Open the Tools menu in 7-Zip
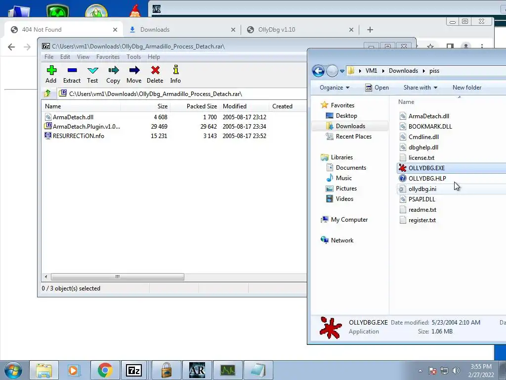This screenshot has height=380, width=506. coord(133,57)
